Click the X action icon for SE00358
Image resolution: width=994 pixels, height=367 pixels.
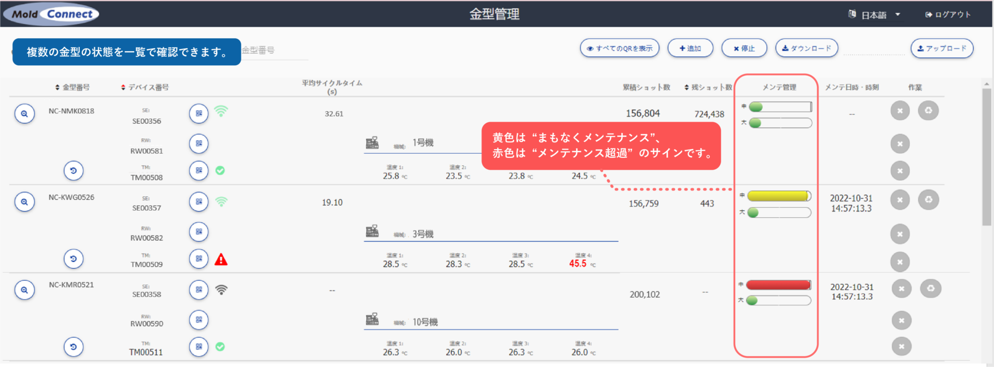pyautogui.click(x=901, y=289)
